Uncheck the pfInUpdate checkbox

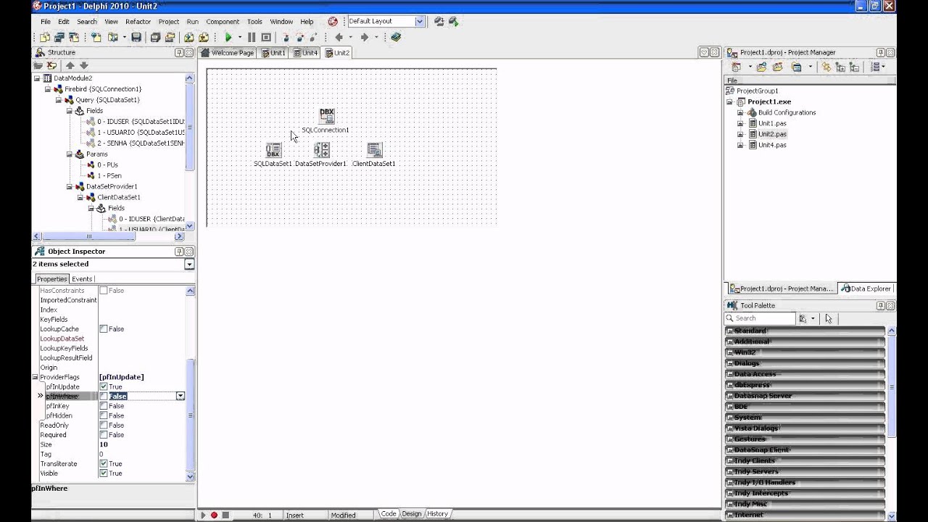click(x=103, y=386)
